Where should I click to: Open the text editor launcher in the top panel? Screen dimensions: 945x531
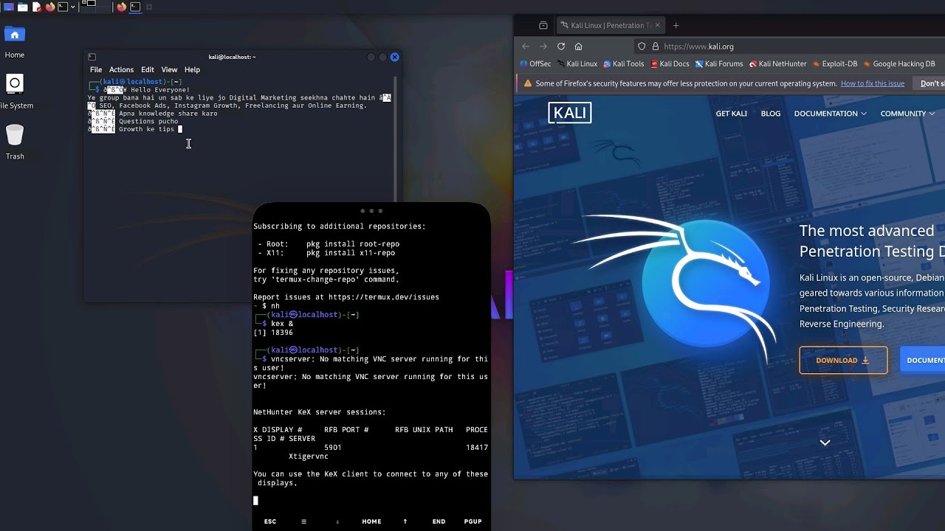[x=36, y=7]
